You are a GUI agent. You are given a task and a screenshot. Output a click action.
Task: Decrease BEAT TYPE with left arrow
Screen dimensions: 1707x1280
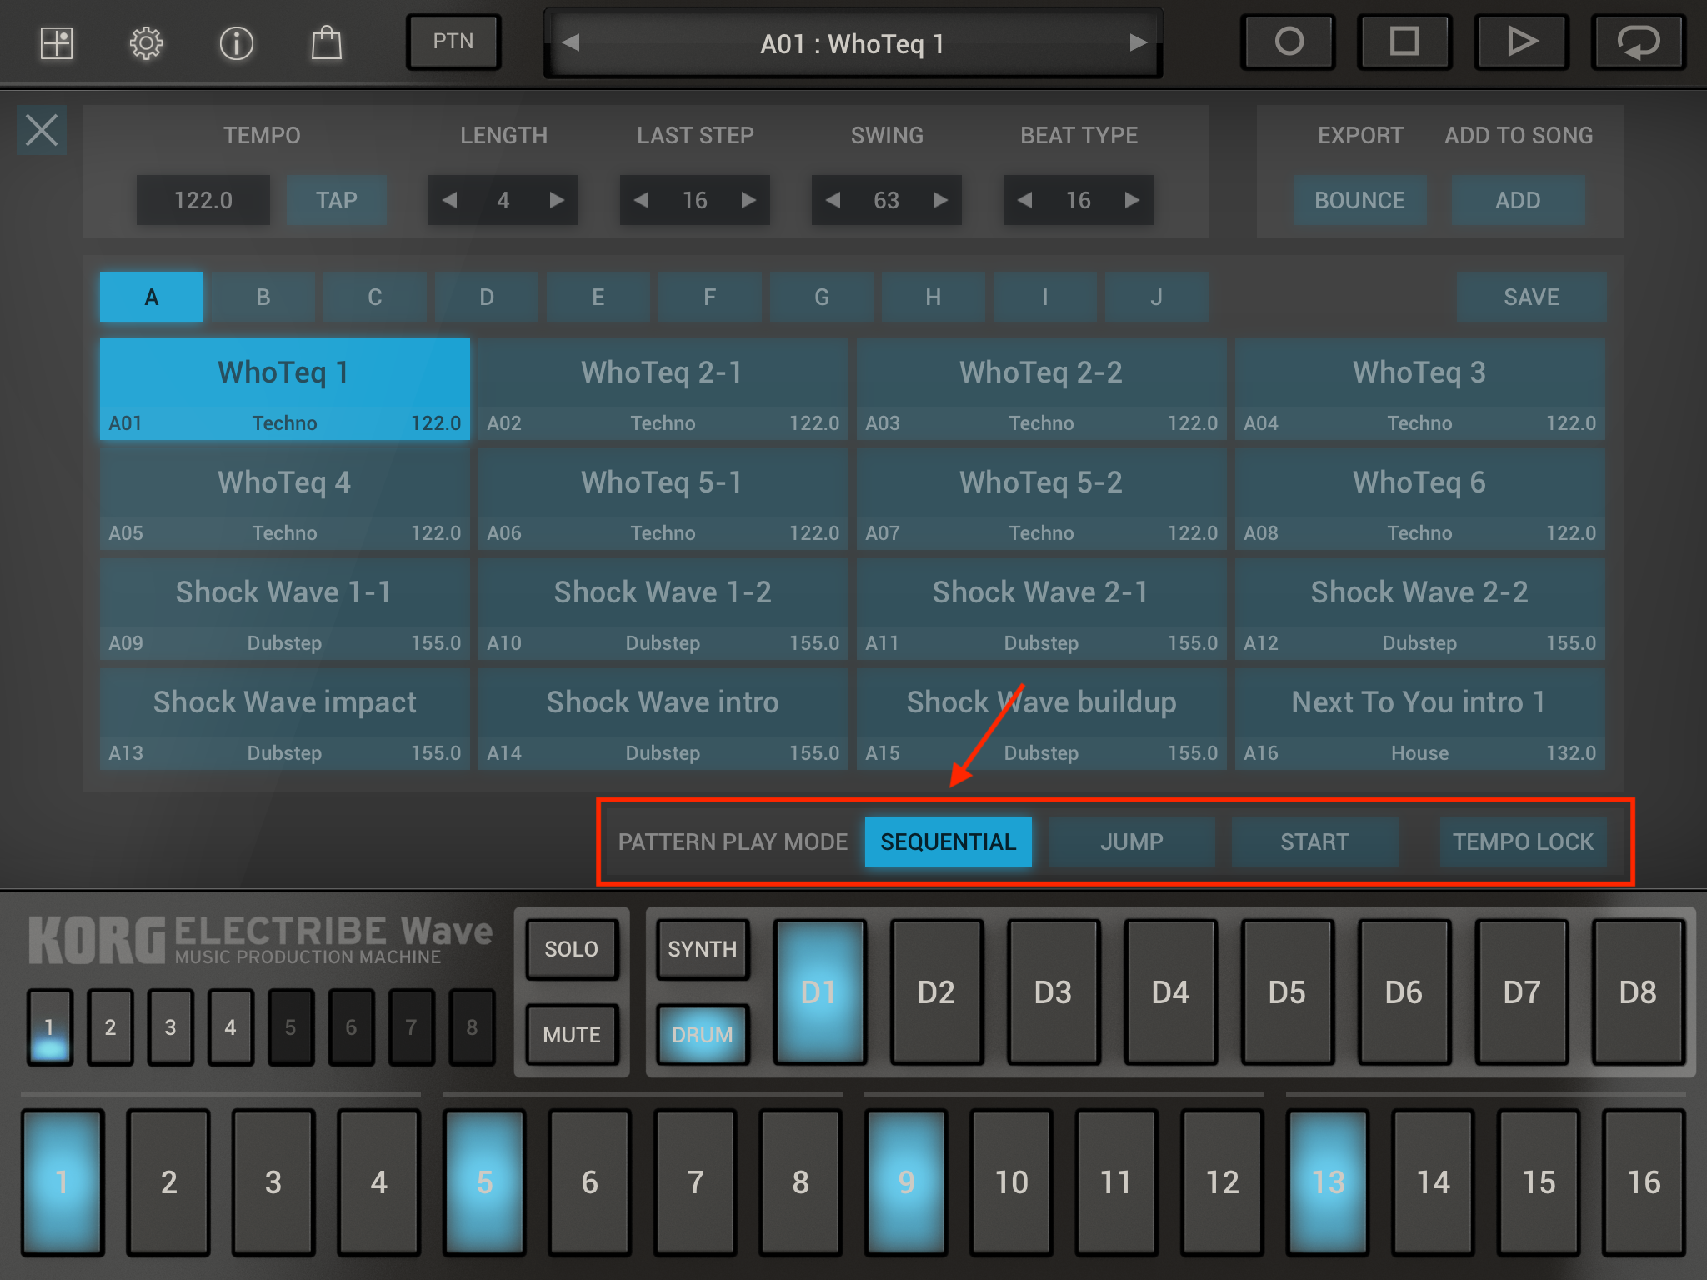click(1024, 200)
